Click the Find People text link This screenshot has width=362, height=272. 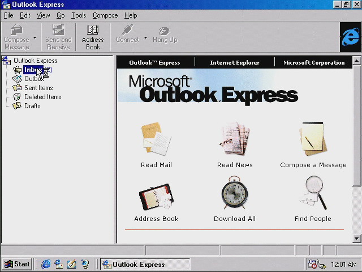(313, 219)
